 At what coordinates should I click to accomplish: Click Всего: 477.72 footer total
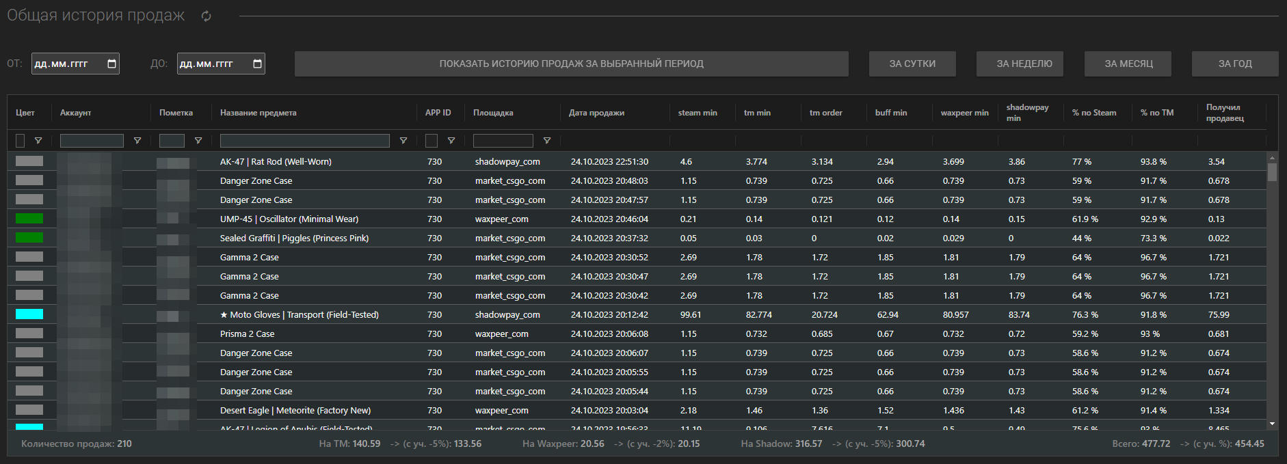1141,443
